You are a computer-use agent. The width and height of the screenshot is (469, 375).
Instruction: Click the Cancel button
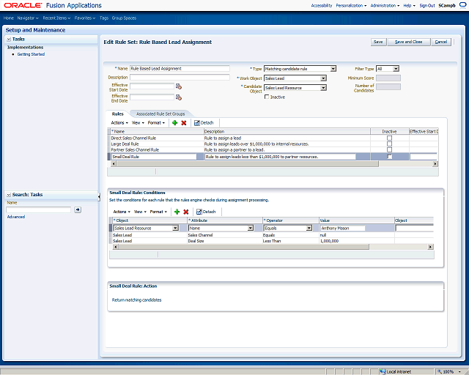coord(441,42)
